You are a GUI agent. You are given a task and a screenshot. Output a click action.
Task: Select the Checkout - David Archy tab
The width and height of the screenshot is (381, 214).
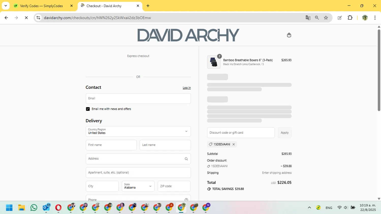click(x=104, y=6)
